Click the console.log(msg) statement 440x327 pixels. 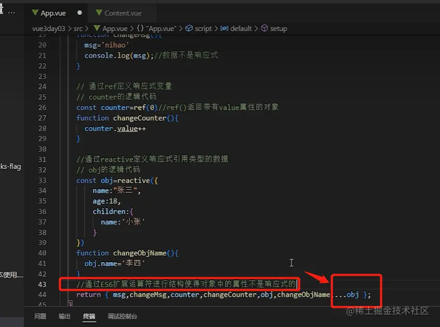coord(119,55)
